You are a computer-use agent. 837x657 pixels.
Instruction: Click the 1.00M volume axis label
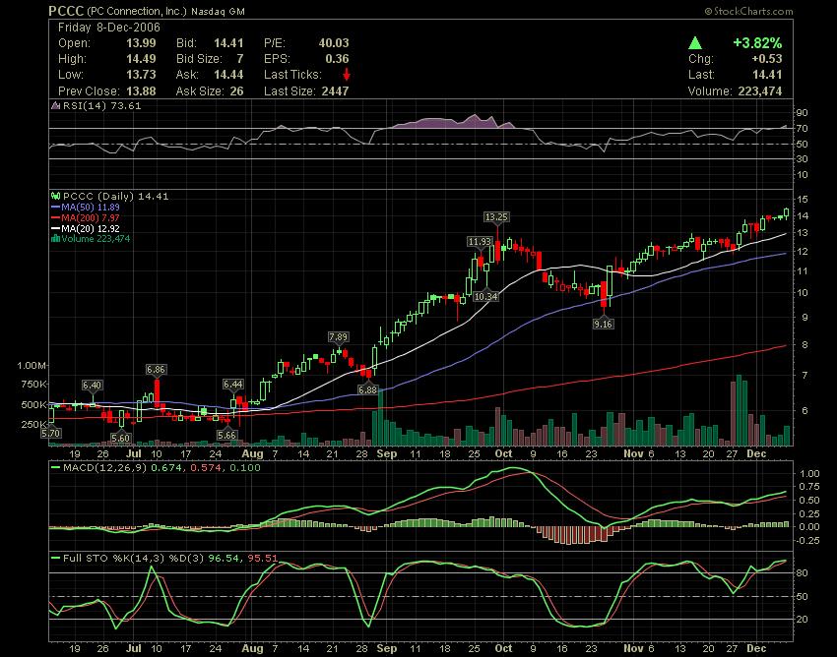(x=32, y=365)
